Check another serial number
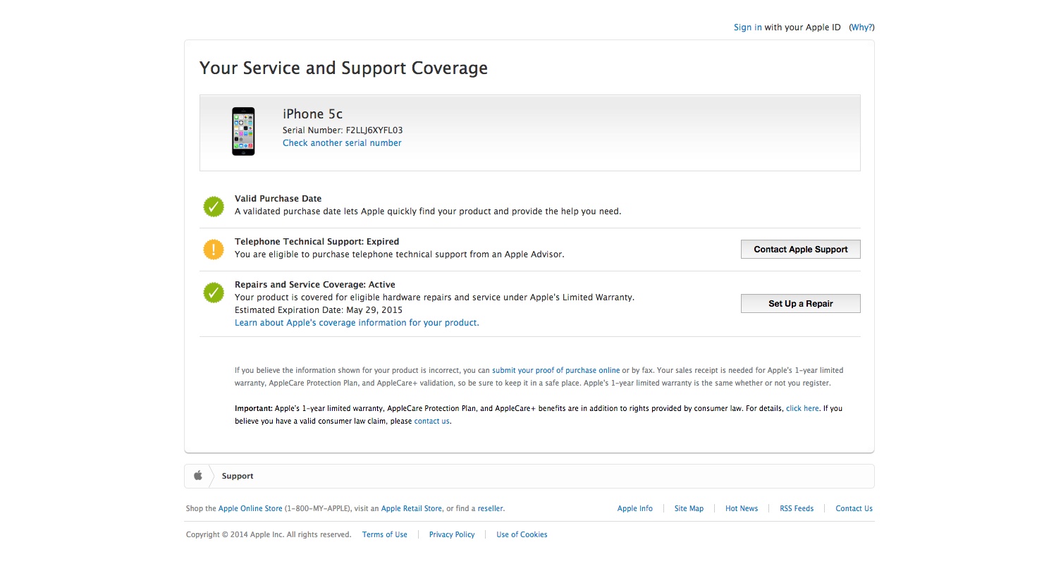This screenshot has height=583, width=1037. [342, 143]
